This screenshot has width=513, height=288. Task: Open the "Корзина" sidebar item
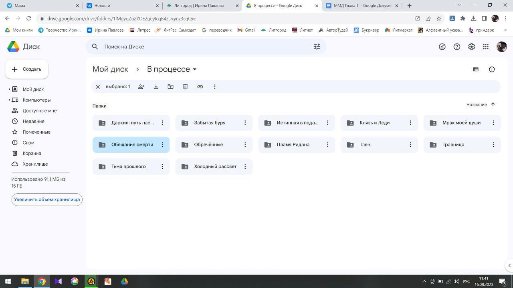[x=32, y=153]
